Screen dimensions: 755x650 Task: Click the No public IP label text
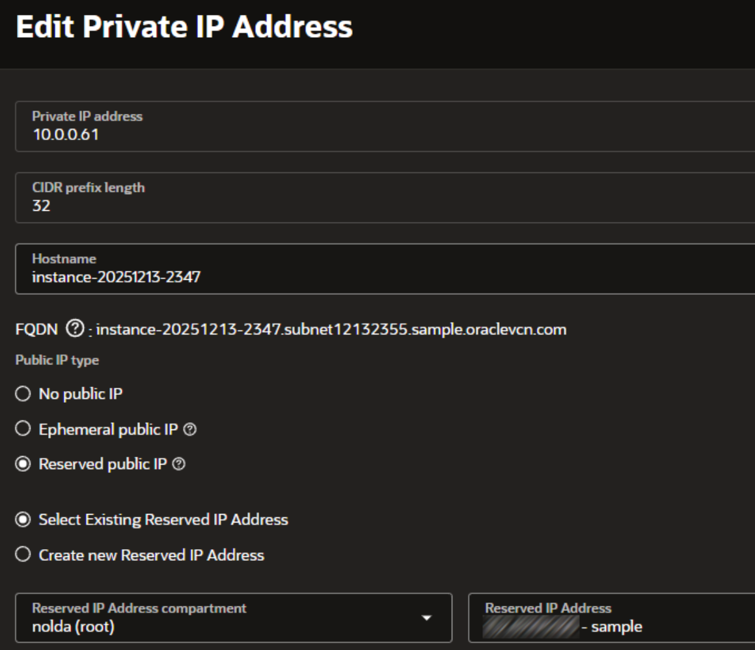point(81,394)
